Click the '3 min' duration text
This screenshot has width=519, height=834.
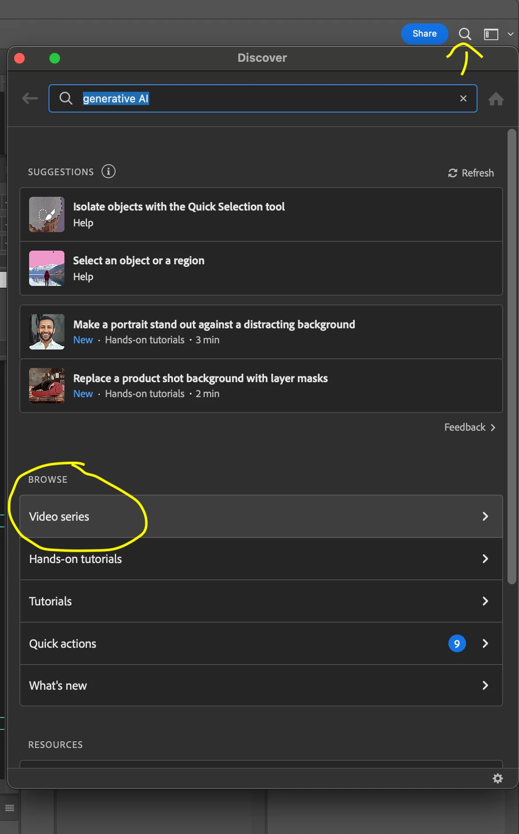[x=207, y=340]
